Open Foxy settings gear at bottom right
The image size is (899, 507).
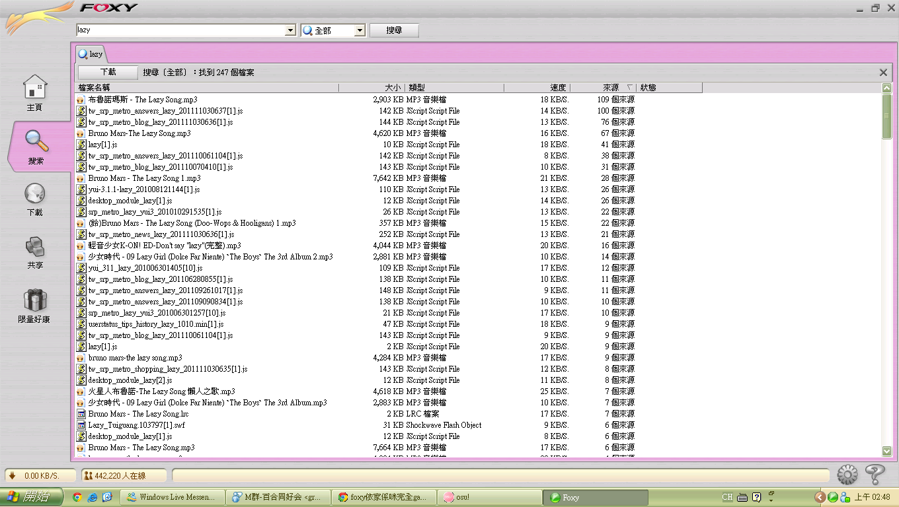coord(847,475)
